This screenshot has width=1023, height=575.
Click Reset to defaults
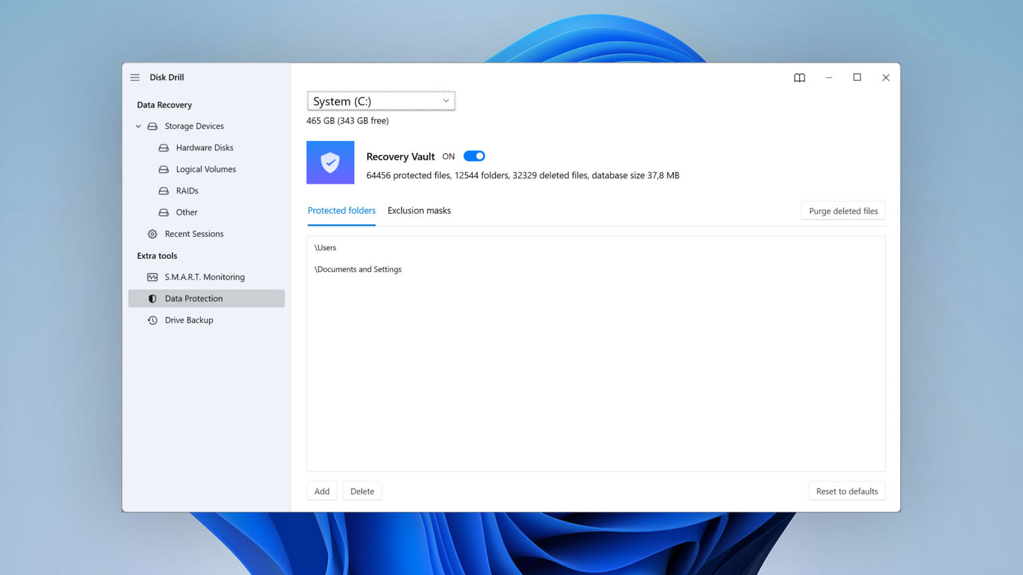(847, 490)
